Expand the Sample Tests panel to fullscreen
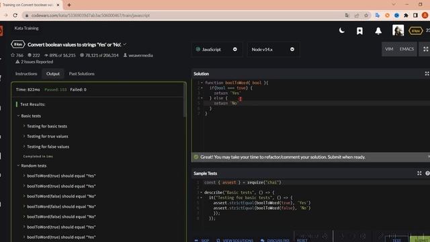 [x=419, y=173]
